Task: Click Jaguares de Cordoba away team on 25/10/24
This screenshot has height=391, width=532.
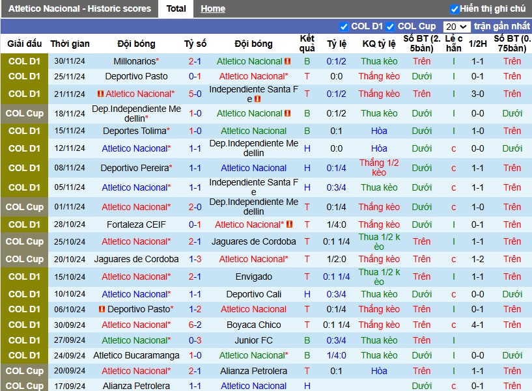Action: [x=254, y=241]
